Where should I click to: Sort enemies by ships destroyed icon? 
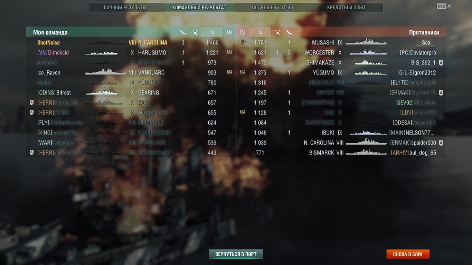(289, 32)
